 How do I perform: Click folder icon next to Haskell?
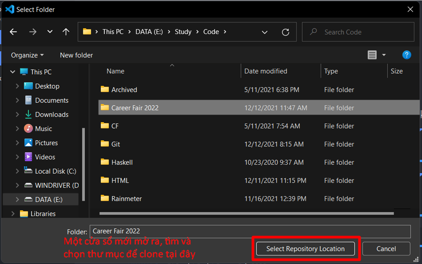105,162
